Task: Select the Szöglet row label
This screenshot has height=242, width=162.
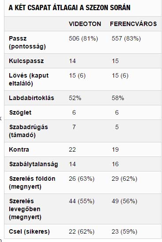Action: [x=20, y=113]
